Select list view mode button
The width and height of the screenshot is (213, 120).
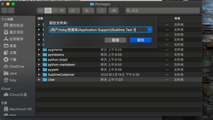tap(48, 11)
